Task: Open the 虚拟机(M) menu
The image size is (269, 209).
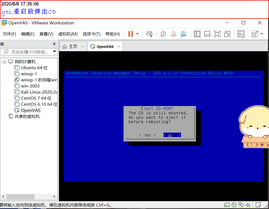Action: coord(68,34)
